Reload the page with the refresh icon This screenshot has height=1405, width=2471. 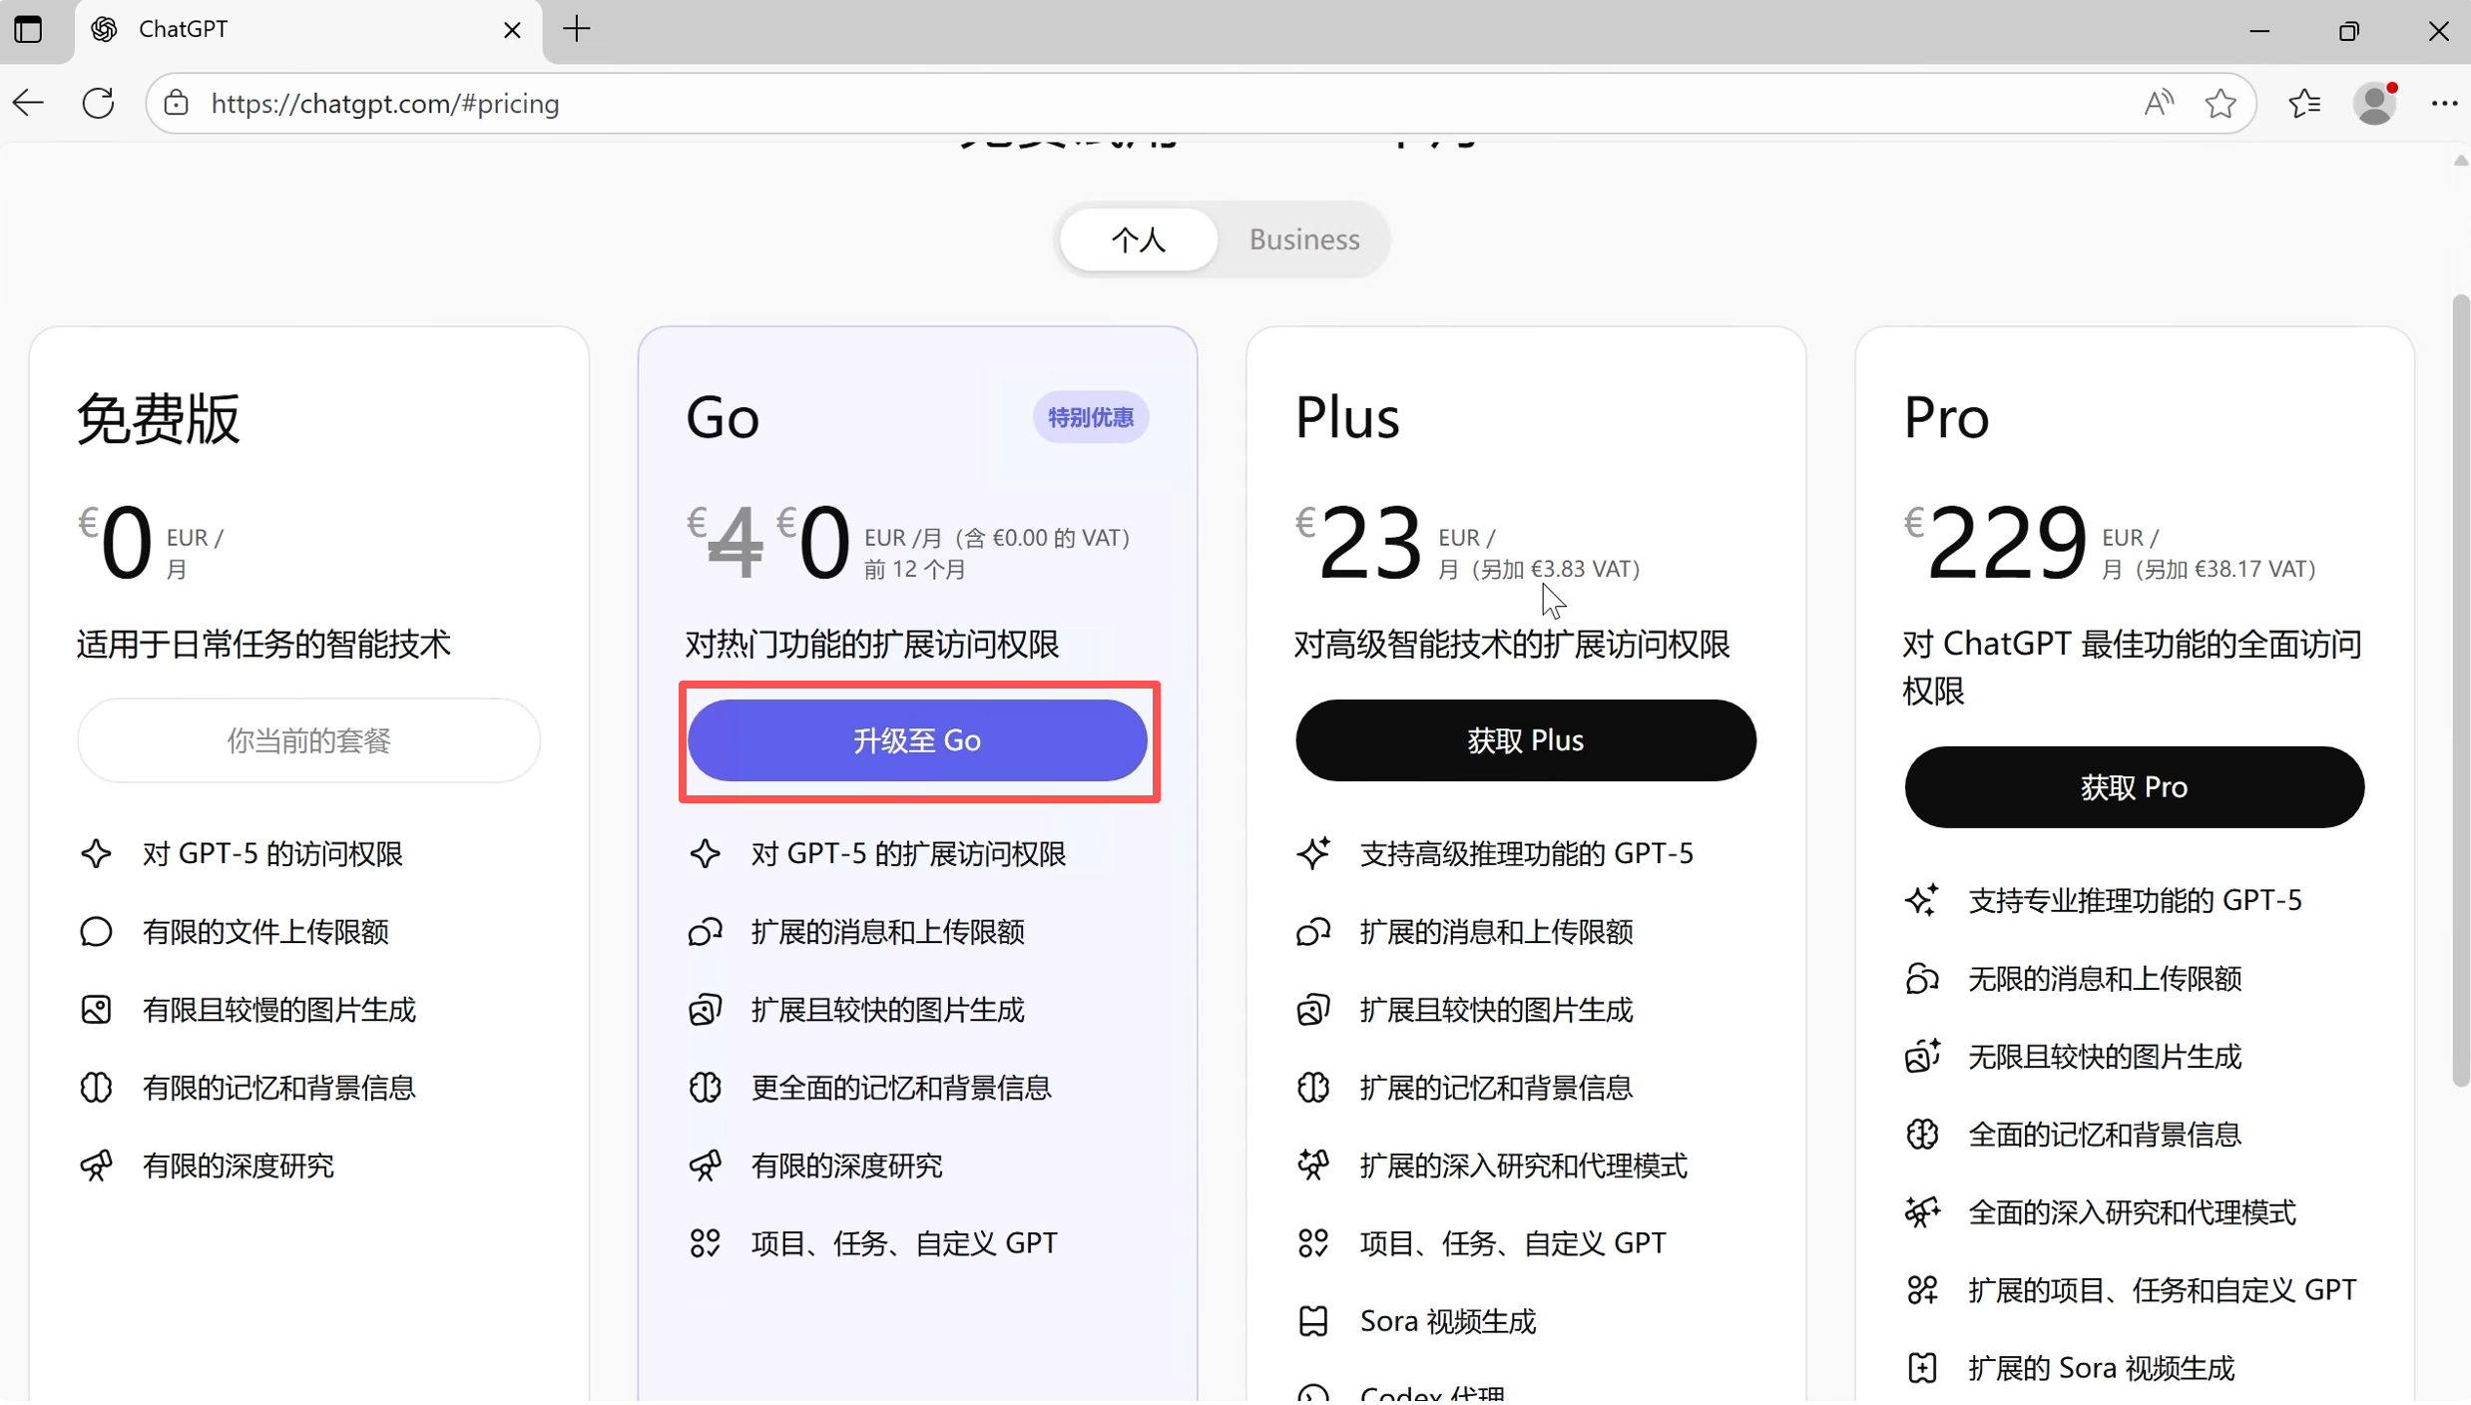point(98,103)
